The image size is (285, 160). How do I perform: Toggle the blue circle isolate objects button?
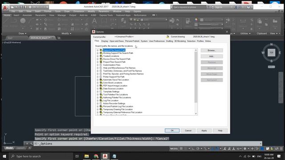pyautogui.click(x=262, y=148)
